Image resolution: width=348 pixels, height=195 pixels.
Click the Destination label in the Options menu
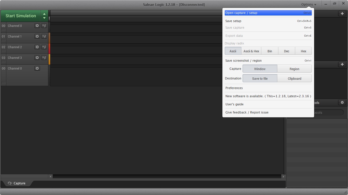(233, 78)
